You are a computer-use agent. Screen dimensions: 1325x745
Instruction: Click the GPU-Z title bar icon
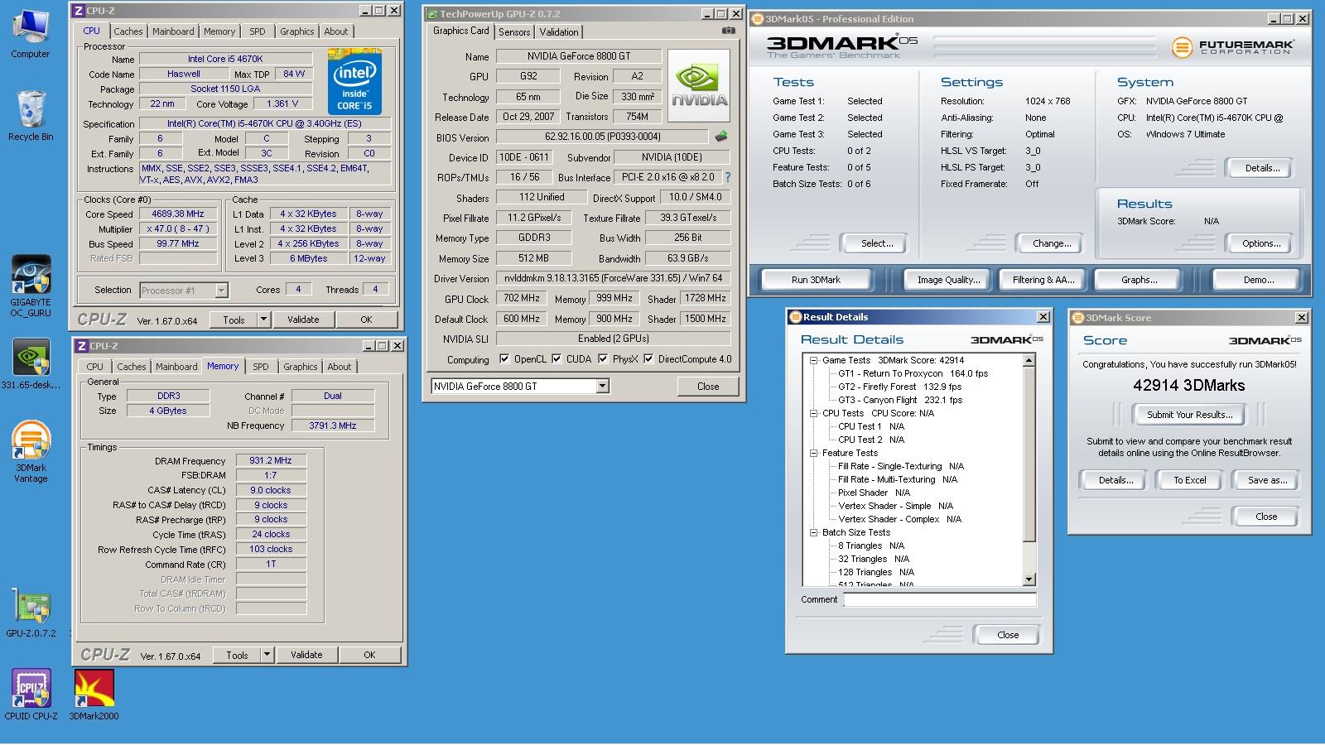431,14
